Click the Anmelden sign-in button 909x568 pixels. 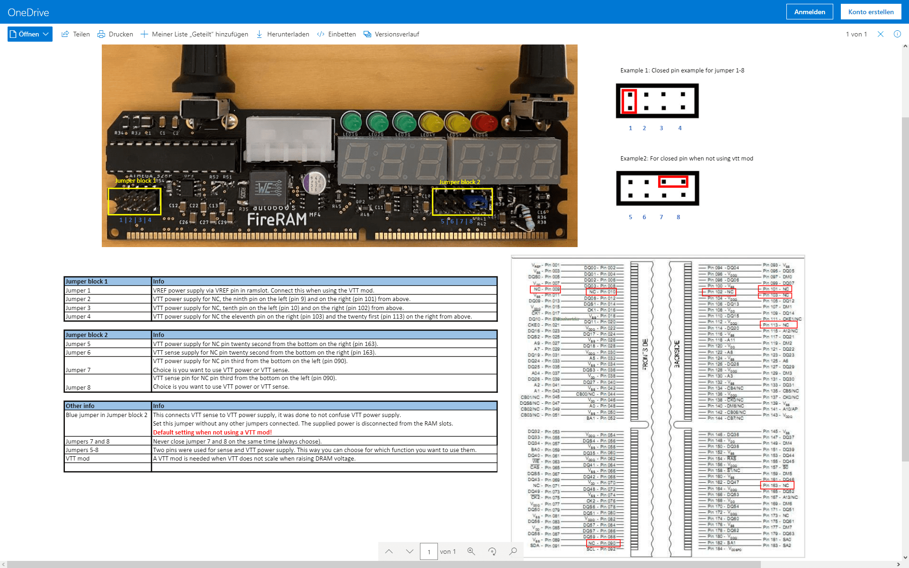[x=810, y=12]
